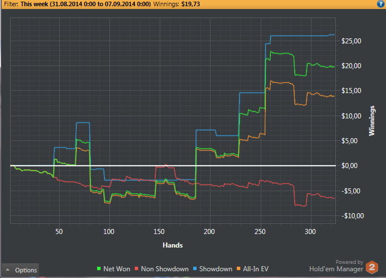Toggle the Net Won legend entry
Viewport: 386px width, 278px height.
(x=113, y=269)
